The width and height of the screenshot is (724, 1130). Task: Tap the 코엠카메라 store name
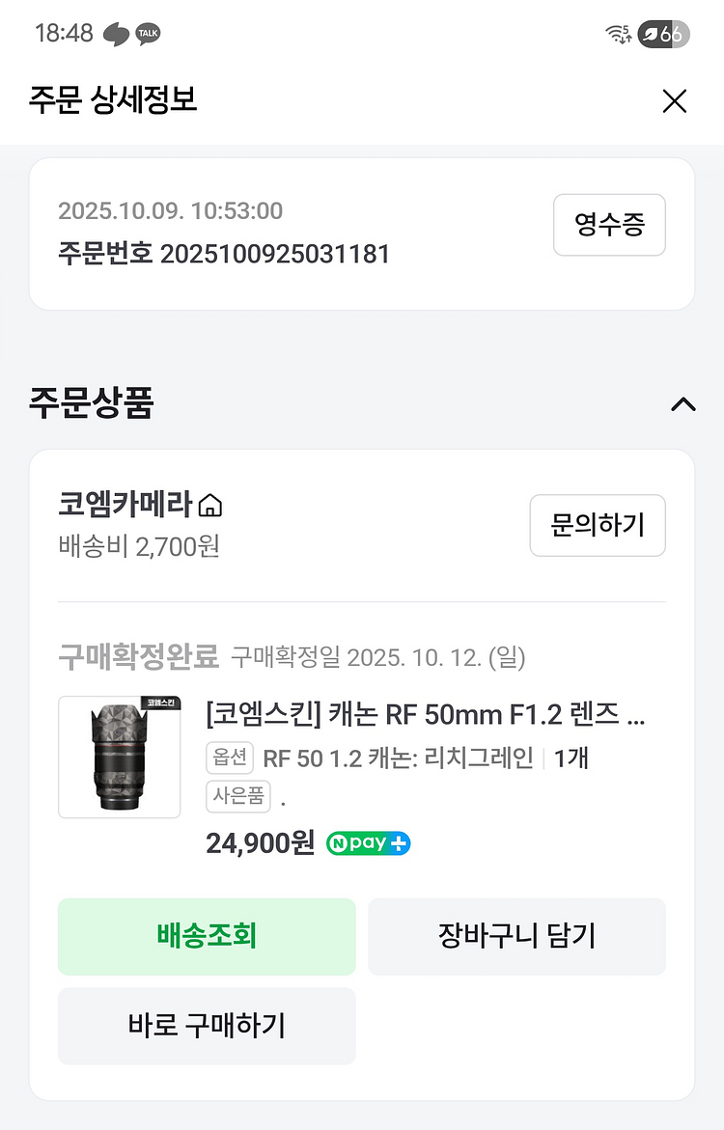coord(126,505)
